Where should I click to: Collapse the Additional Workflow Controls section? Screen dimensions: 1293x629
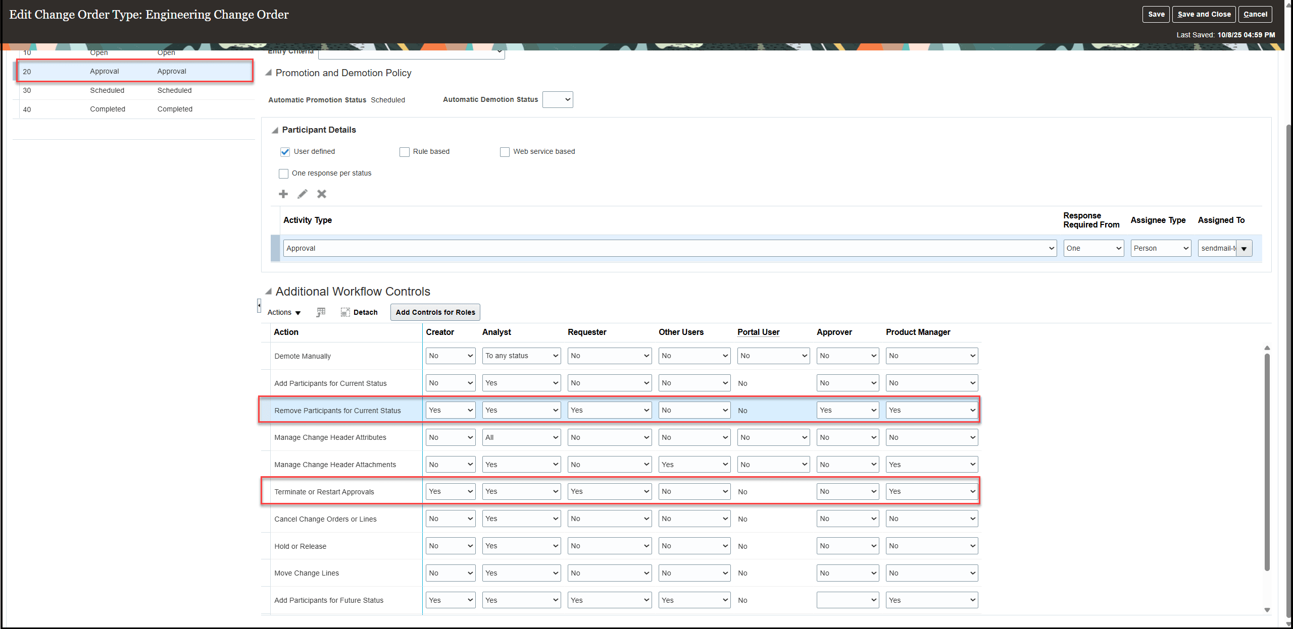tap(269, 291)
